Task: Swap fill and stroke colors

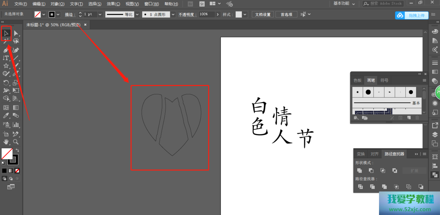Action: pyautogui.click(x=17, y=150)
